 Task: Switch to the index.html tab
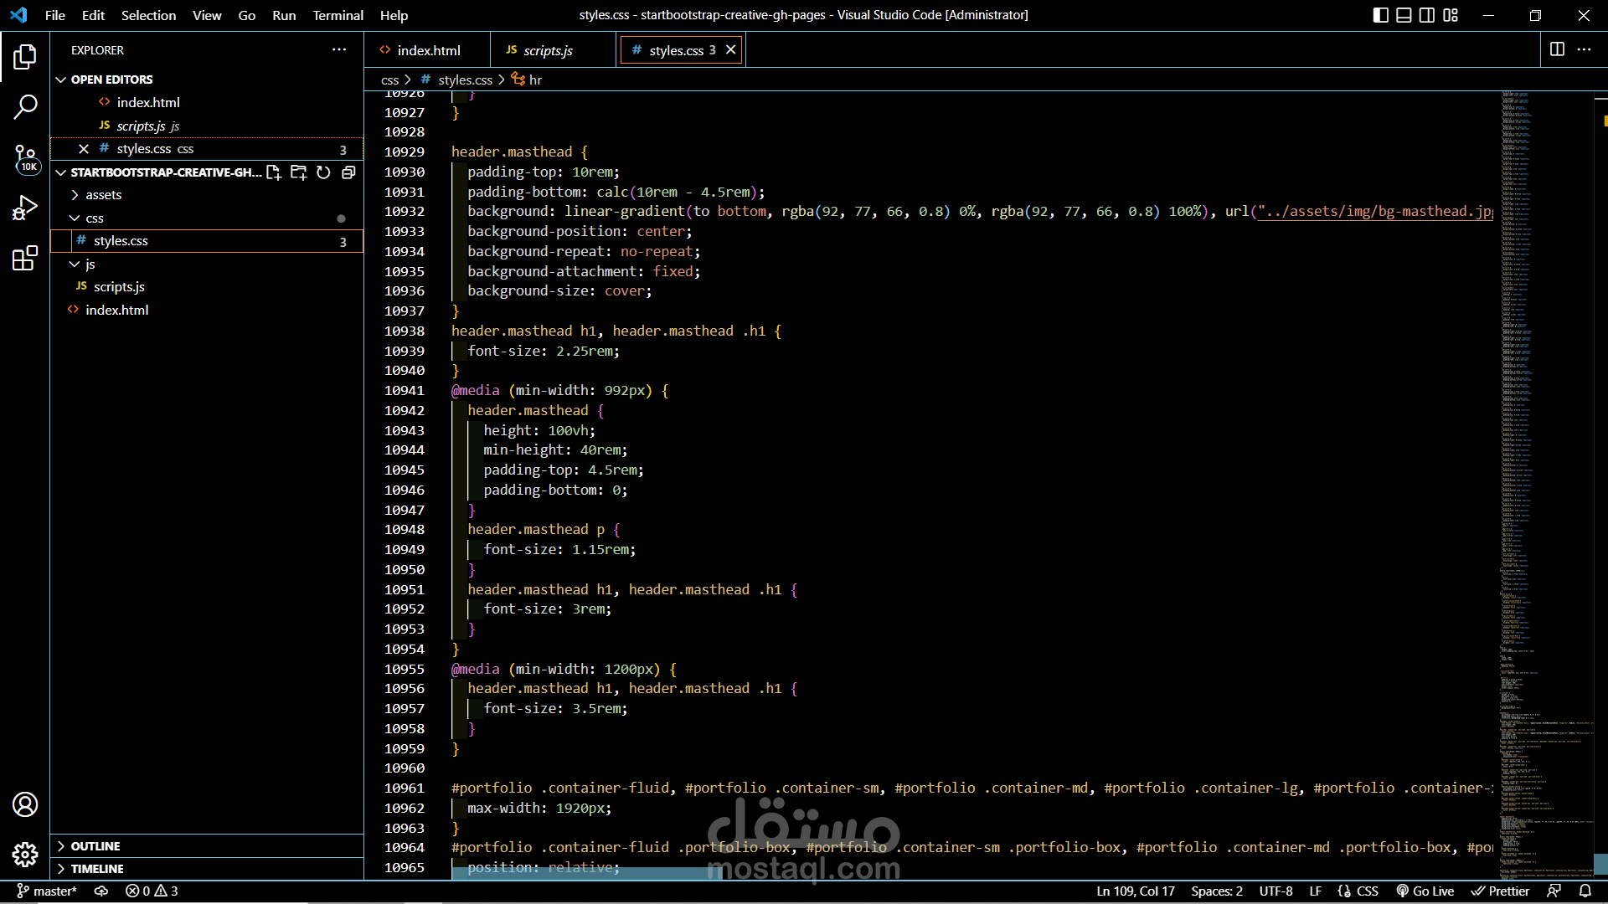pos(427,50)
